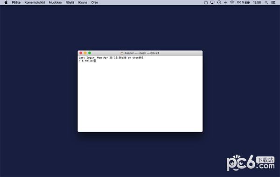Open the Näytä menu
The width and height of the screenshot is (280, 177).
[x=70, y=2]
